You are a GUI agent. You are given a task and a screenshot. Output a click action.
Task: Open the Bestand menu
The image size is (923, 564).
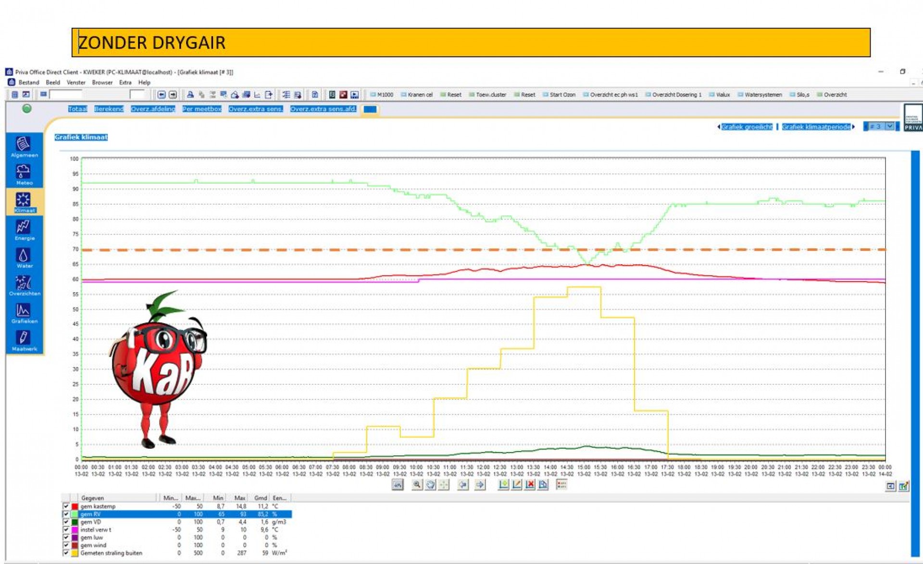point(29,83)
